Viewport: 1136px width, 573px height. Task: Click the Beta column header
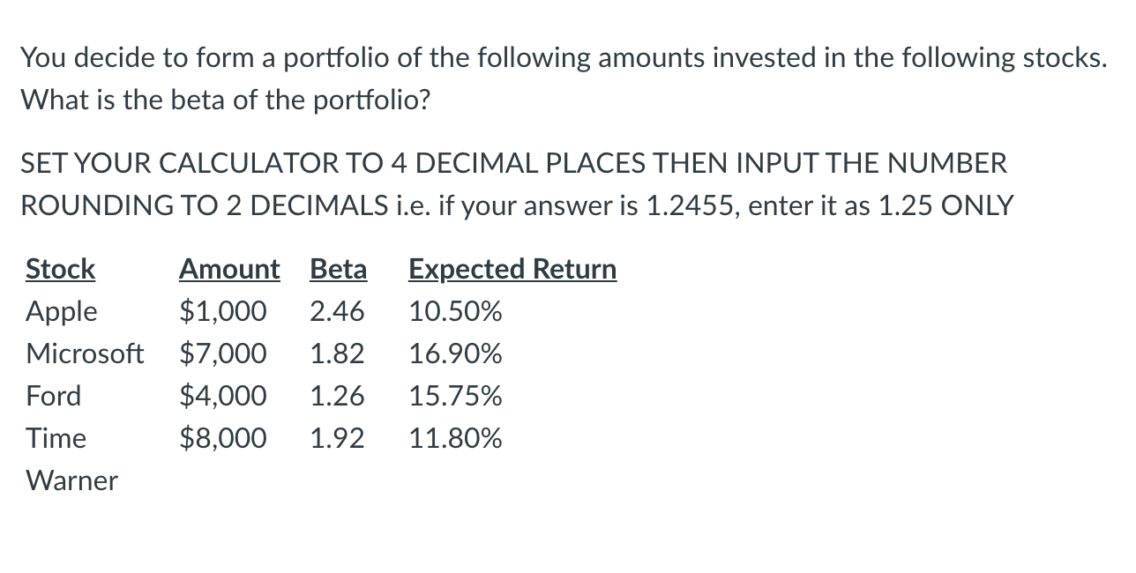click(338, 269)
